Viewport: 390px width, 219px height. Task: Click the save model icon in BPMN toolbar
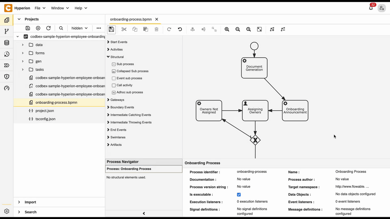(111, 29)
